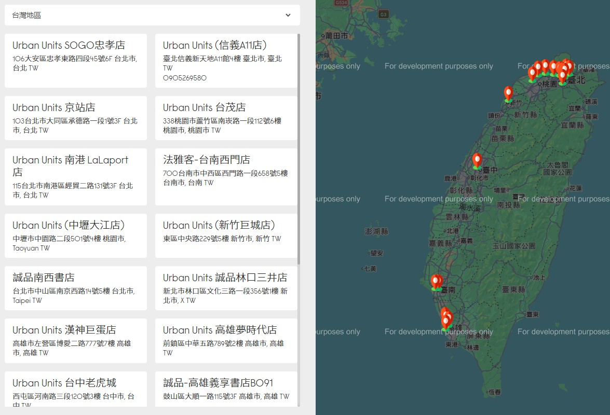
Task: Click the 恆春 label on map
Action: [x=495, y=392]
